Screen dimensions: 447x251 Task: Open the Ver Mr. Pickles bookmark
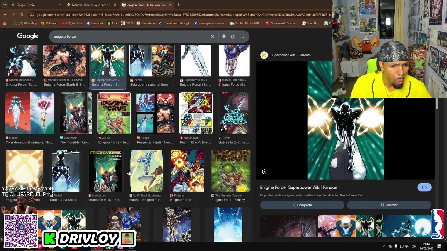246,23
